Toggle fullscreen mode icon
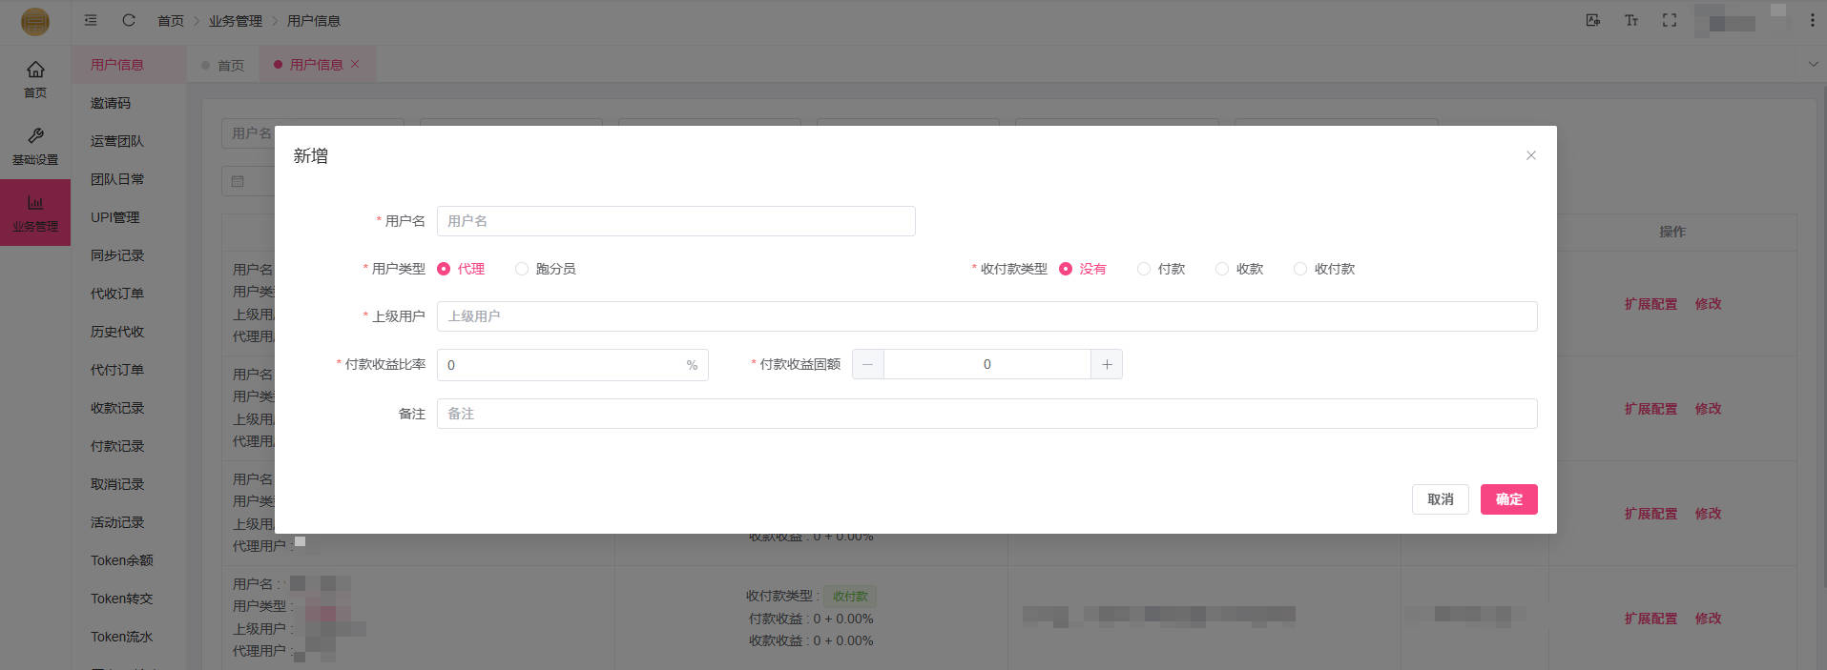Image resolution: width=1827 pixels, height=670 pixels. tap(1669, 20)
